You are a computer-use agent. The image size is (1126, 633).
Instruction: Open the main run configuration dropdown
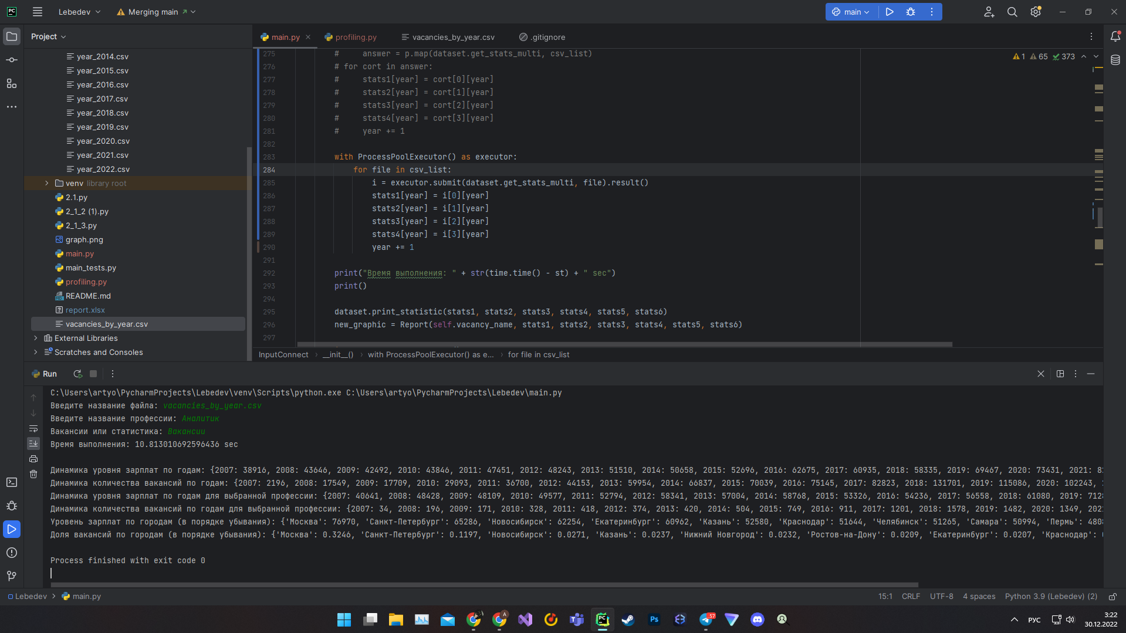[851, 12]
